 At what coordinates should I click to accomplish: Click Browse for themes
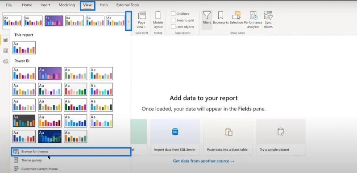point(71,152)
